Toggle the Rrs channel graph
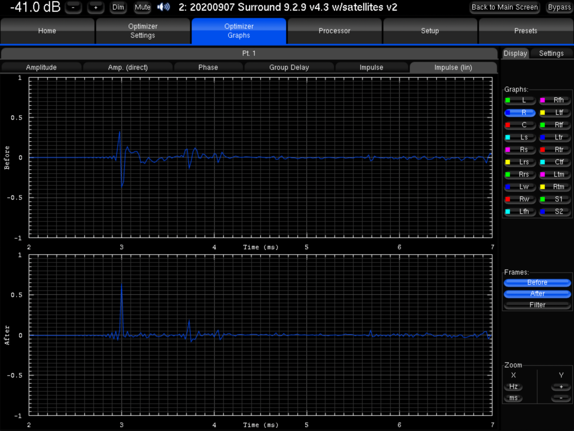Viewport: 574px width, 431px height. coord(520,174)
